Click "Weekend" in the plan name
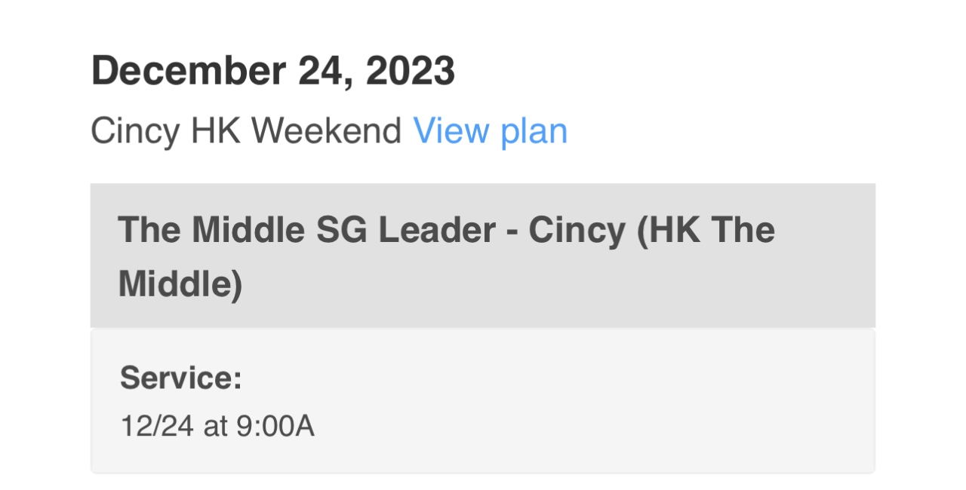This screenshot has width=966, height=490. pos(326,131)
